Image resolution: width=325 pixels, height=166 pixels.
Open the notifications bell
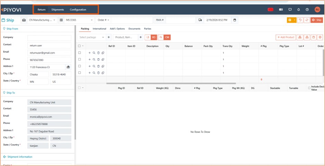point(298,10)
